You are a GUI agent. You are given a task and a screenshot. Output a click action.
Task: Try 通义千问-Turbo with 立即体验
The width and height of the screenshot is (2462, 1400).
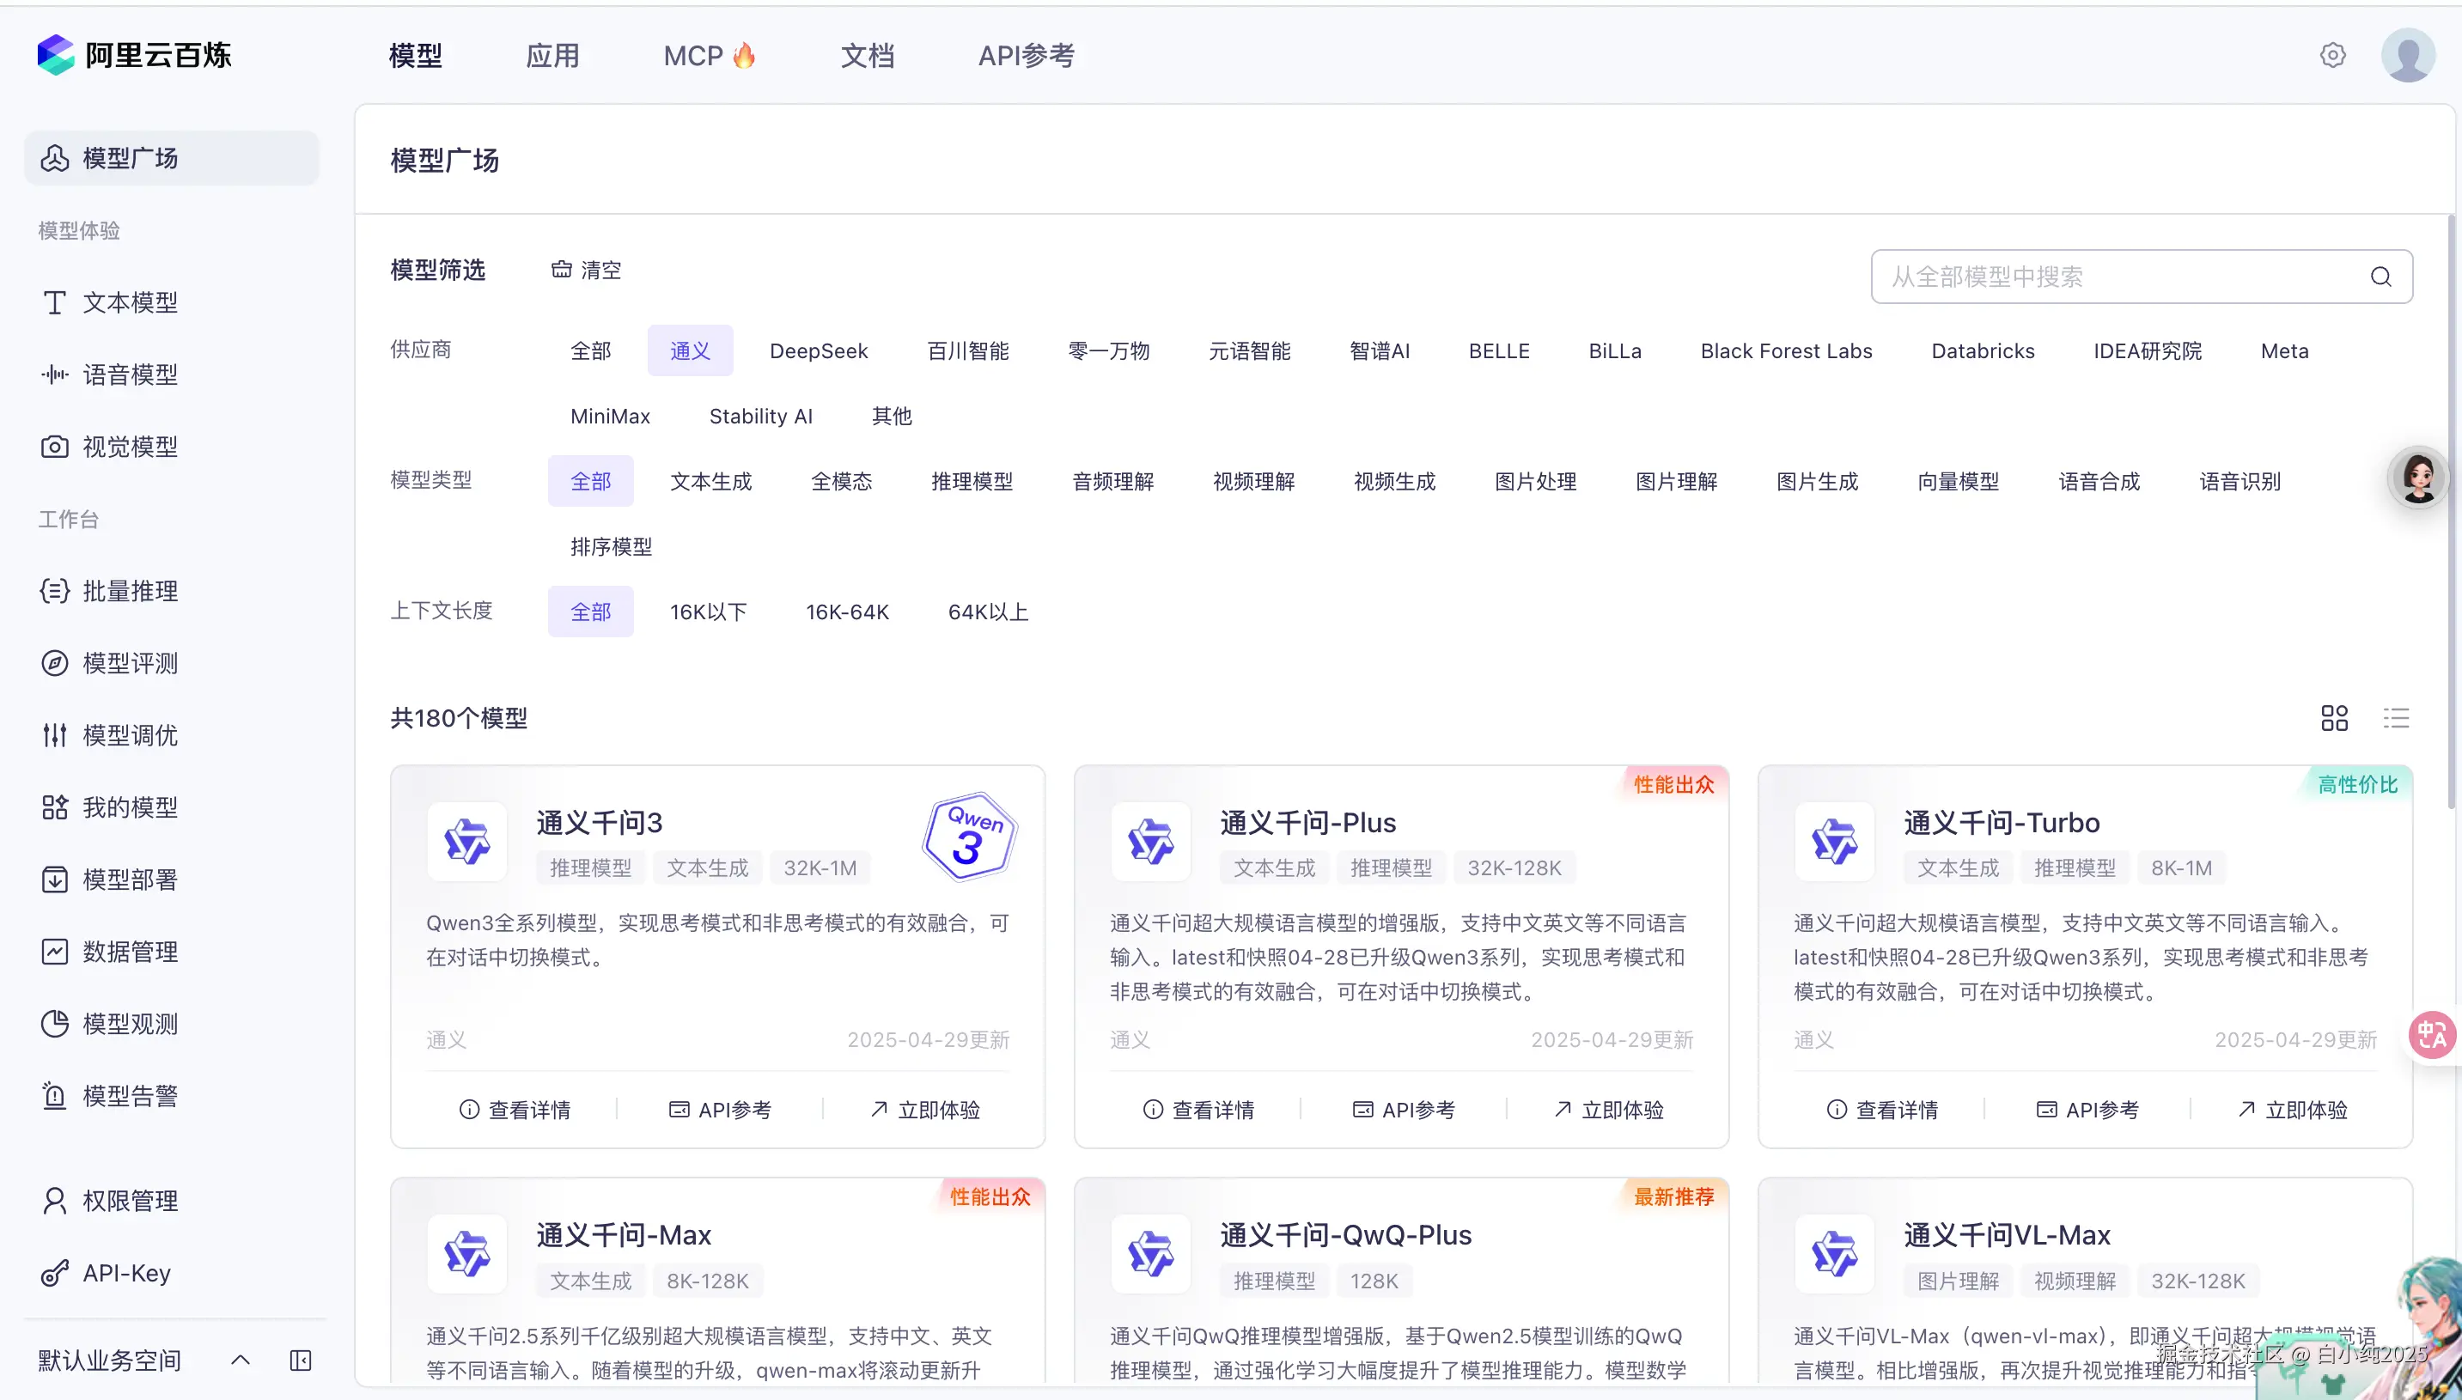pyautogui.click(x=2293, y=1110)
